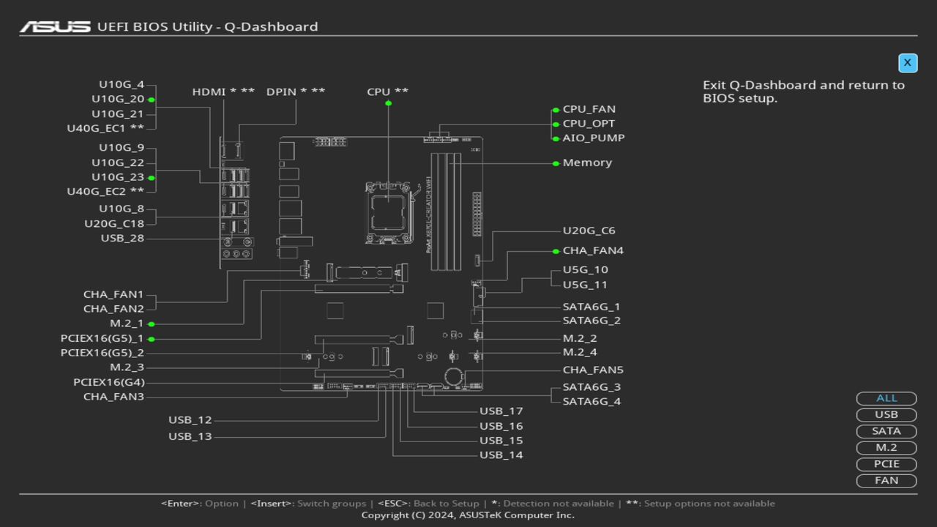
Task: Select the M.2_3 slot label
Action: pos(127,367)
